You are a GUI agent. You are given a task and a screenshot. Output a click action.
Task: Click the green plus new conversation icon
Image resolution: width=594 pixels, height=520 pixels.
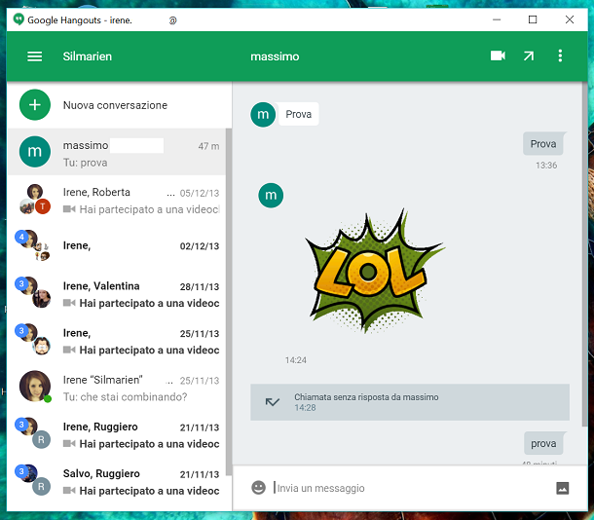click(x=35, y=105)
